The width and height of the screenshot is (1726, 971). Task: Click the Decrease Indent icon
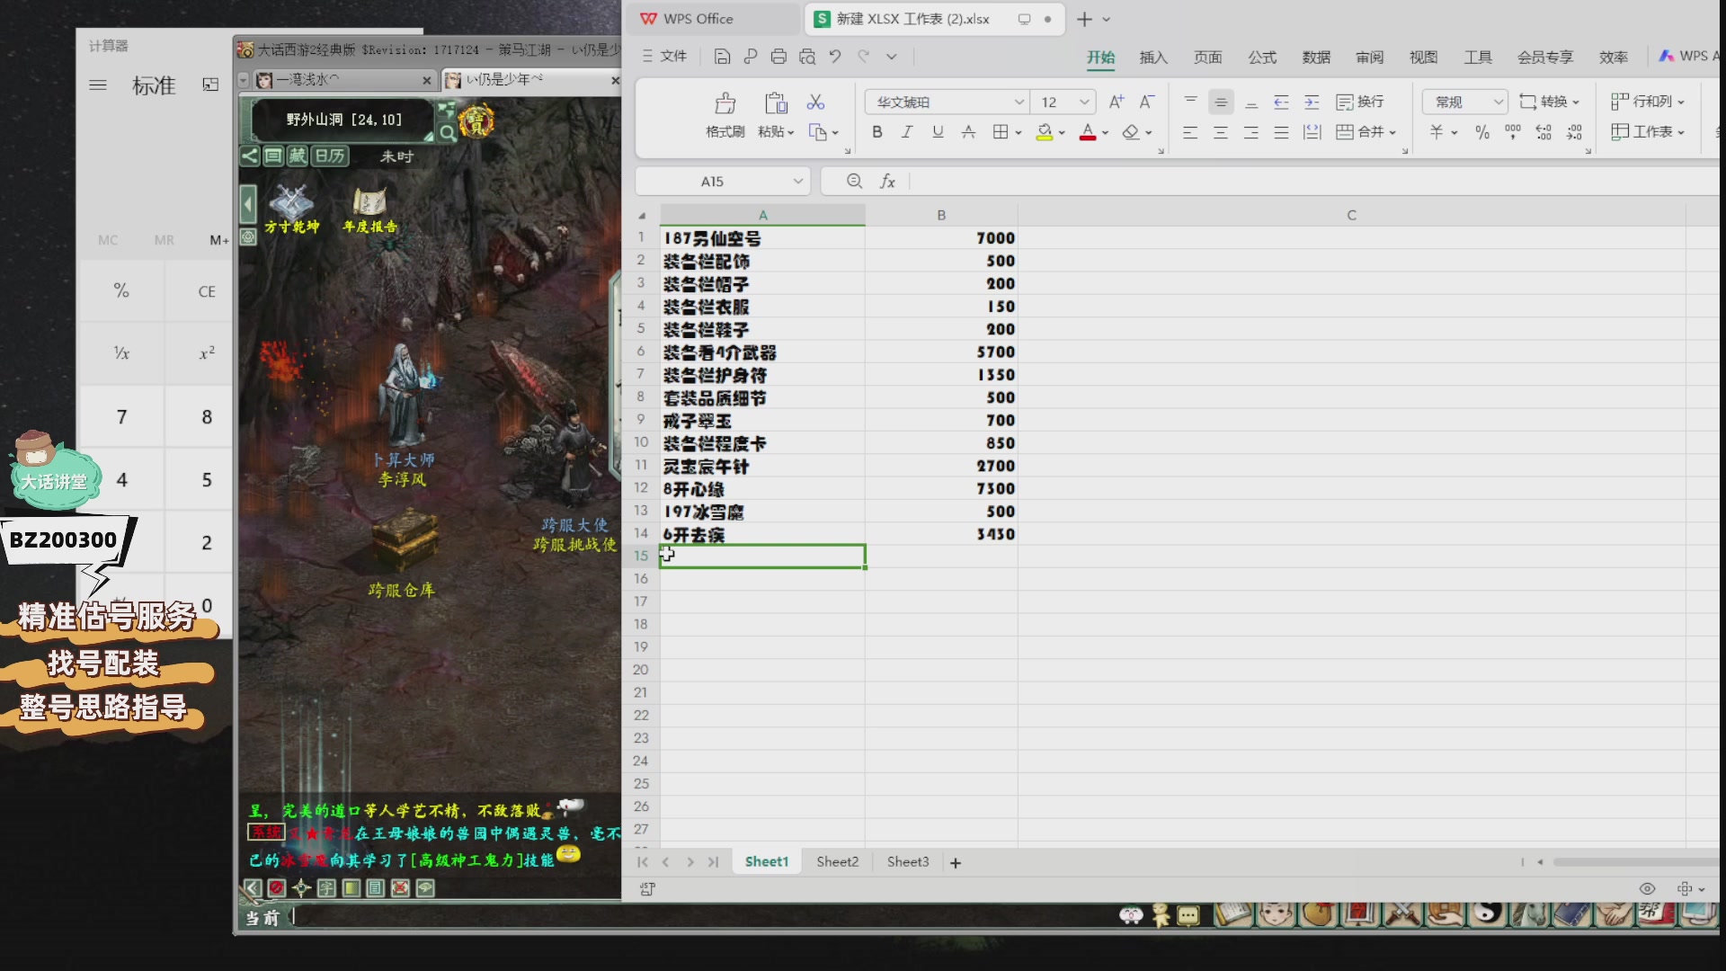(1281, 102)
